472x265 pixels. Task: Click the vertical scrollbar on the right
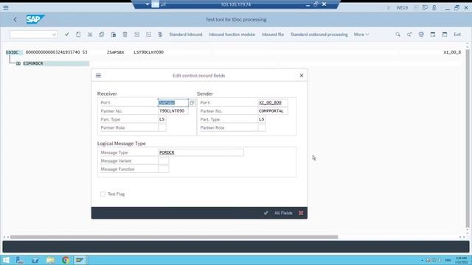click(468, 138)
